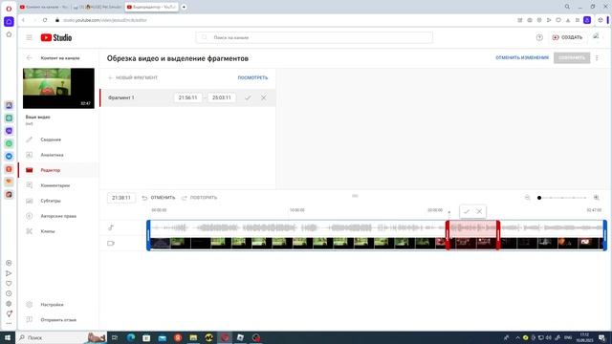Open Microsoft Edge from the taskbar

131,337
